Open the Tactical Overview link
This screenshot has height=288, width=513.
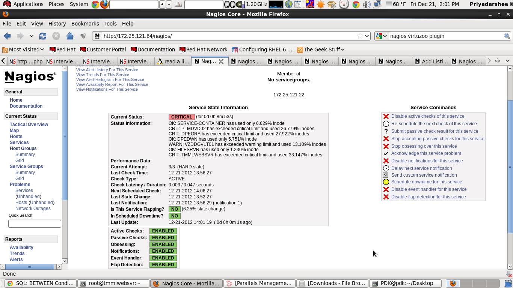point(29,124)
